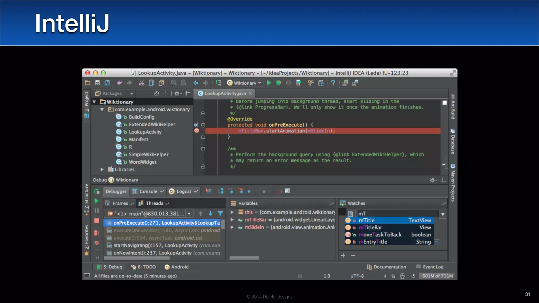The width and height of the screenshot is (539, 303).
Task: Debug Wiktionary with the green bug icon
Action: coord(279,83)
